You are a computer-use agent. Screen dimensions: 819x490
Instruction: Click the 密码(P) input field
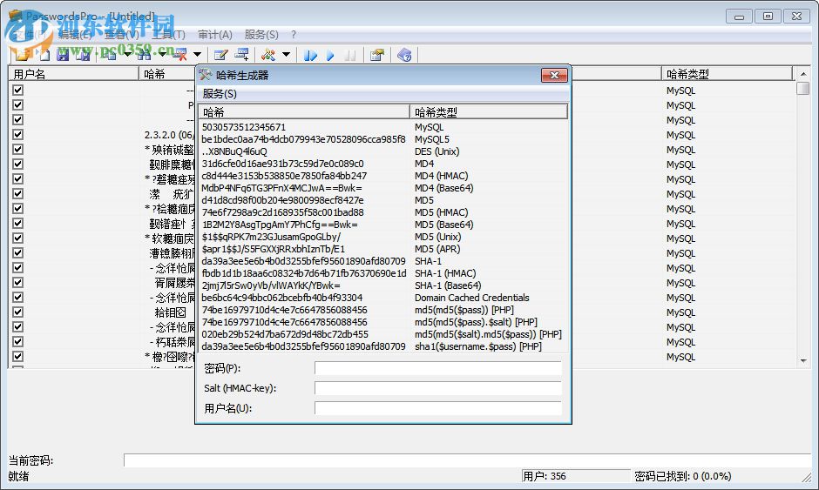pyautogui.click(x=438, y=368)
